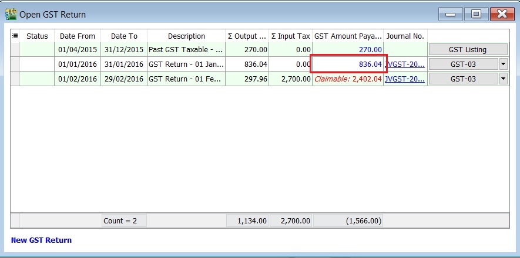Viewport: 520px width, 258px height.
Task: Sort by the Status column header
Action: tap(37, 36)
